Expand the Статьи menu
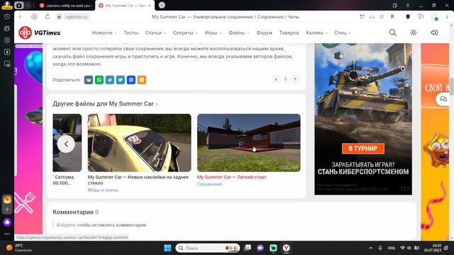This screenshot has height=255, width=454. pos(155,33)
